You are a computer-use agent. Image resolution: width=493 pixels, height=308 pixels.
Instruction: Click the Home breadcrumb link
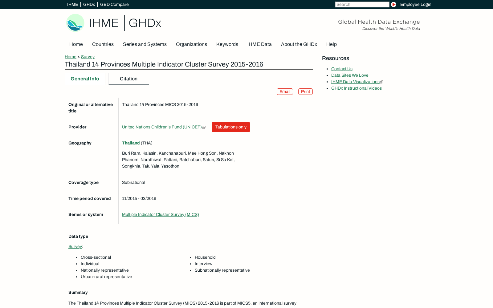(71, 57)
